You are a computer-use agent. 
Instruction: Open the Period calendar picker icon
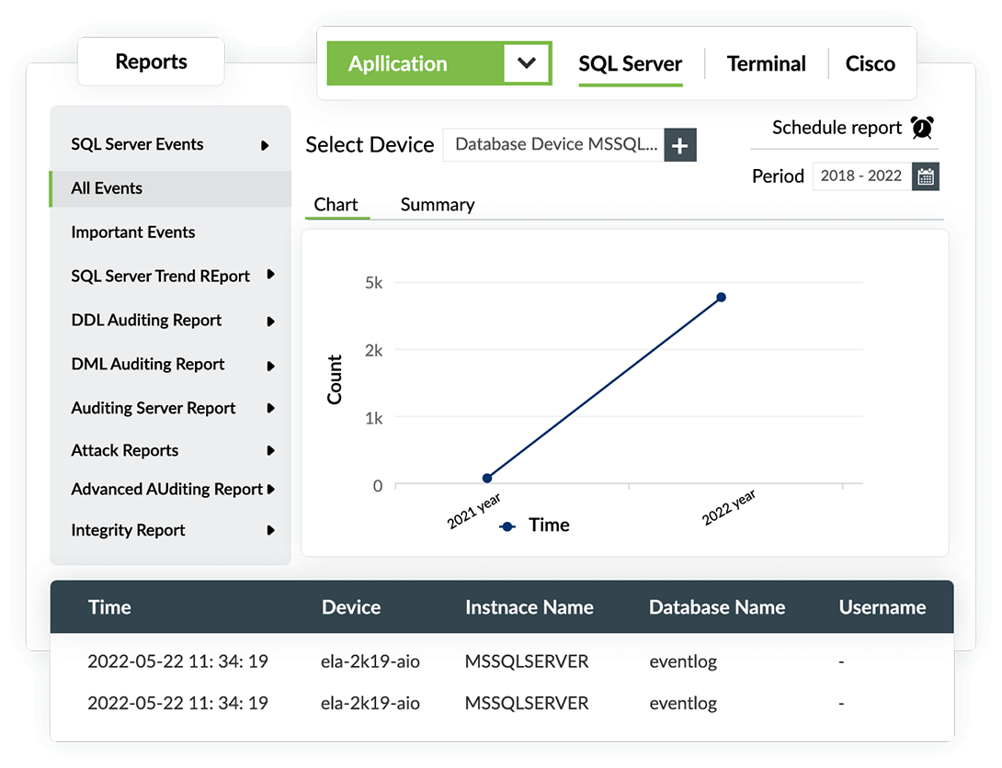click(x=926, y=176)
